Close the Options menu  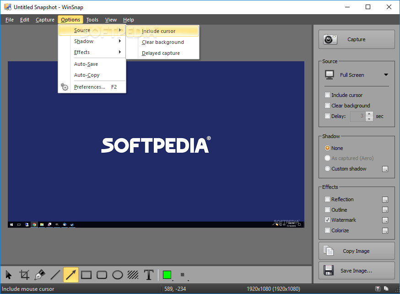pos(70,20)
